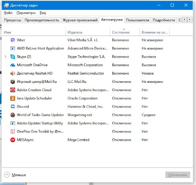Select the MEGAsync entry name
The image size is (196, 185).
click(25, 140)
